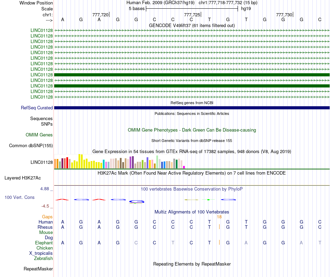Click the 777,725 position ruler marker
Screen dimensions: 330x277
[x=192, y=15]
